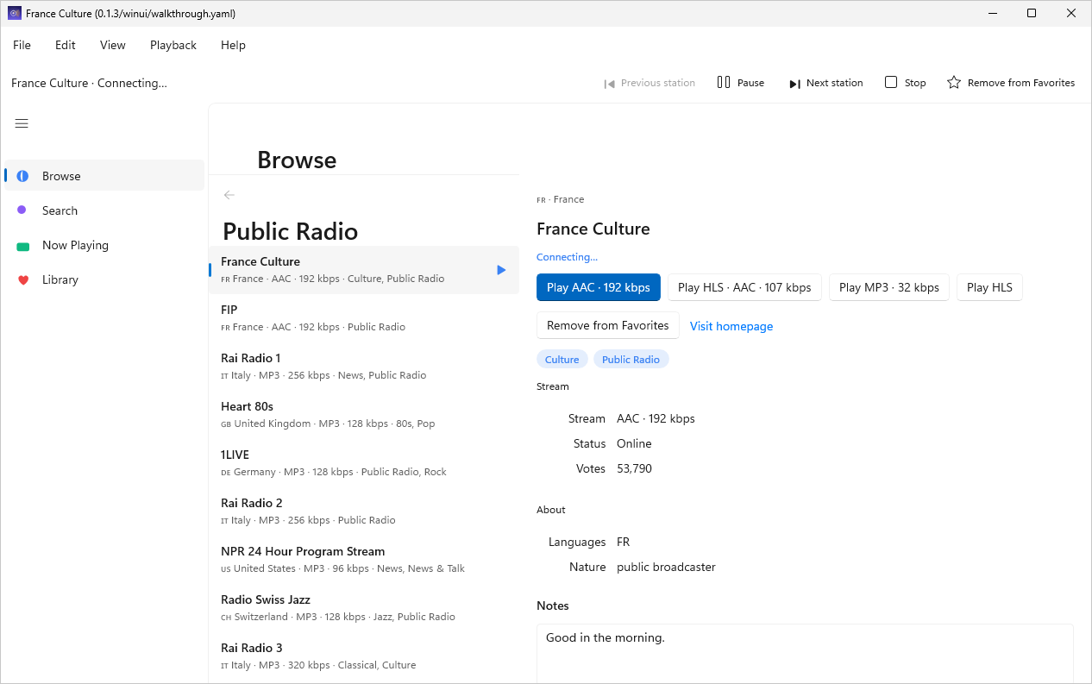This screenshot has width=1092, height=684.
Task: Open the View menu
Action: coord(113,45)
